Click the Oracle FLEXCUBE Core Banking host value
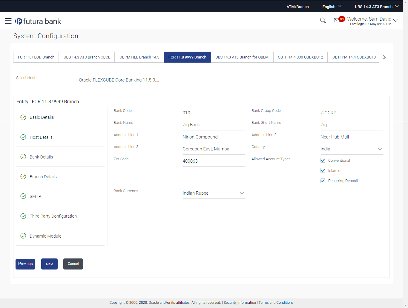This screenshot has width=408, height=308. point(119,80)
